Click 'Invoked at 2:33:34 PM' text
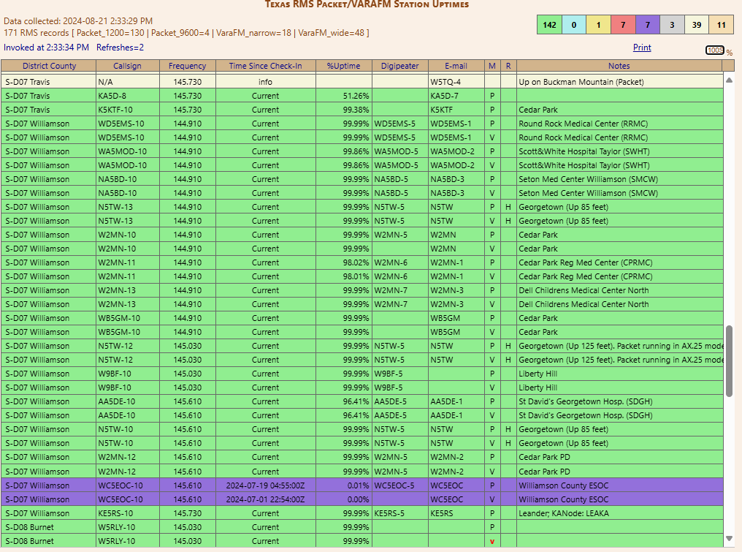This screenshot has height=552, width=742. coord(47,48)
